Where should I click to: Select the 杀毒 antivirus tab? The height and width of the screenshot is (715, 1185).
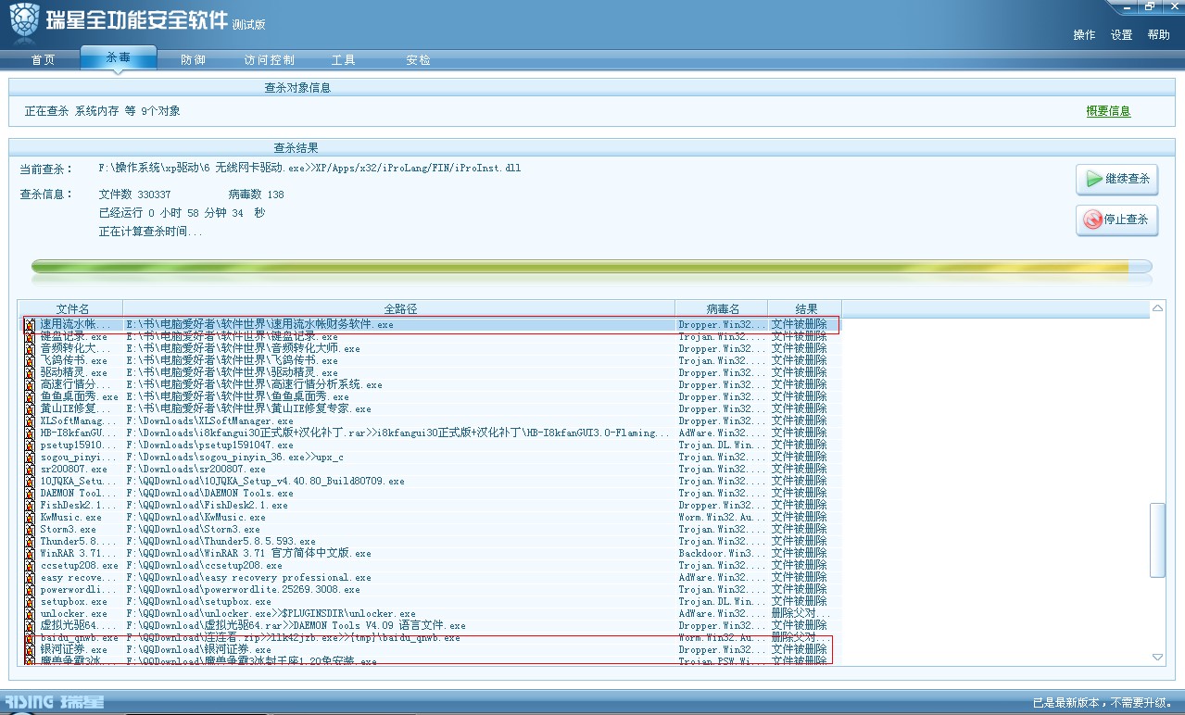(x=119, y=57)
